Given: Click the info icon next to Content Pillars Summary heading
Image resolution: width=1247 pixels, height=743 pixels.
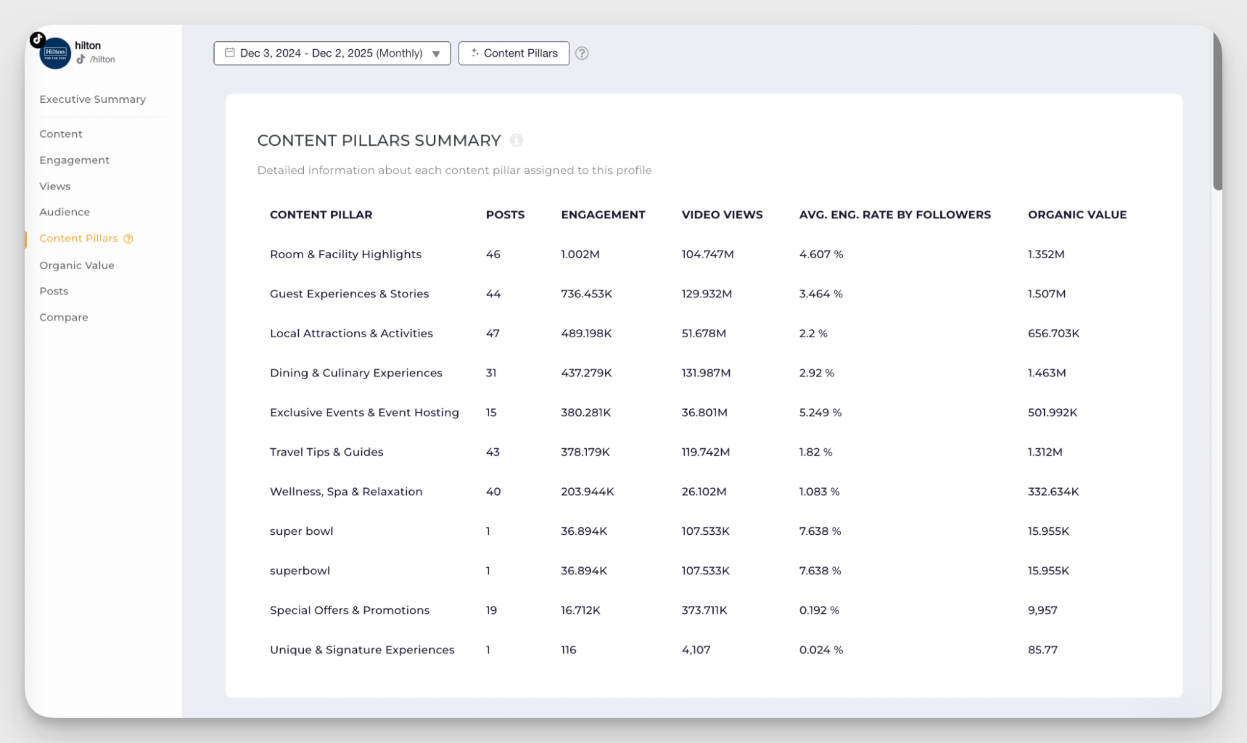Looking at the screenshot, I should pos(515,140).
